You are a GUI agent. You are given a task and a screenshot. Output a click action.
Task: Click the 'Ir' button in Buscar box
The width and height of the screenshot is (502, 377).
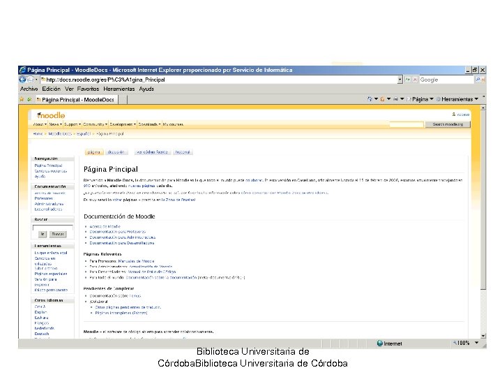point(43,234)
